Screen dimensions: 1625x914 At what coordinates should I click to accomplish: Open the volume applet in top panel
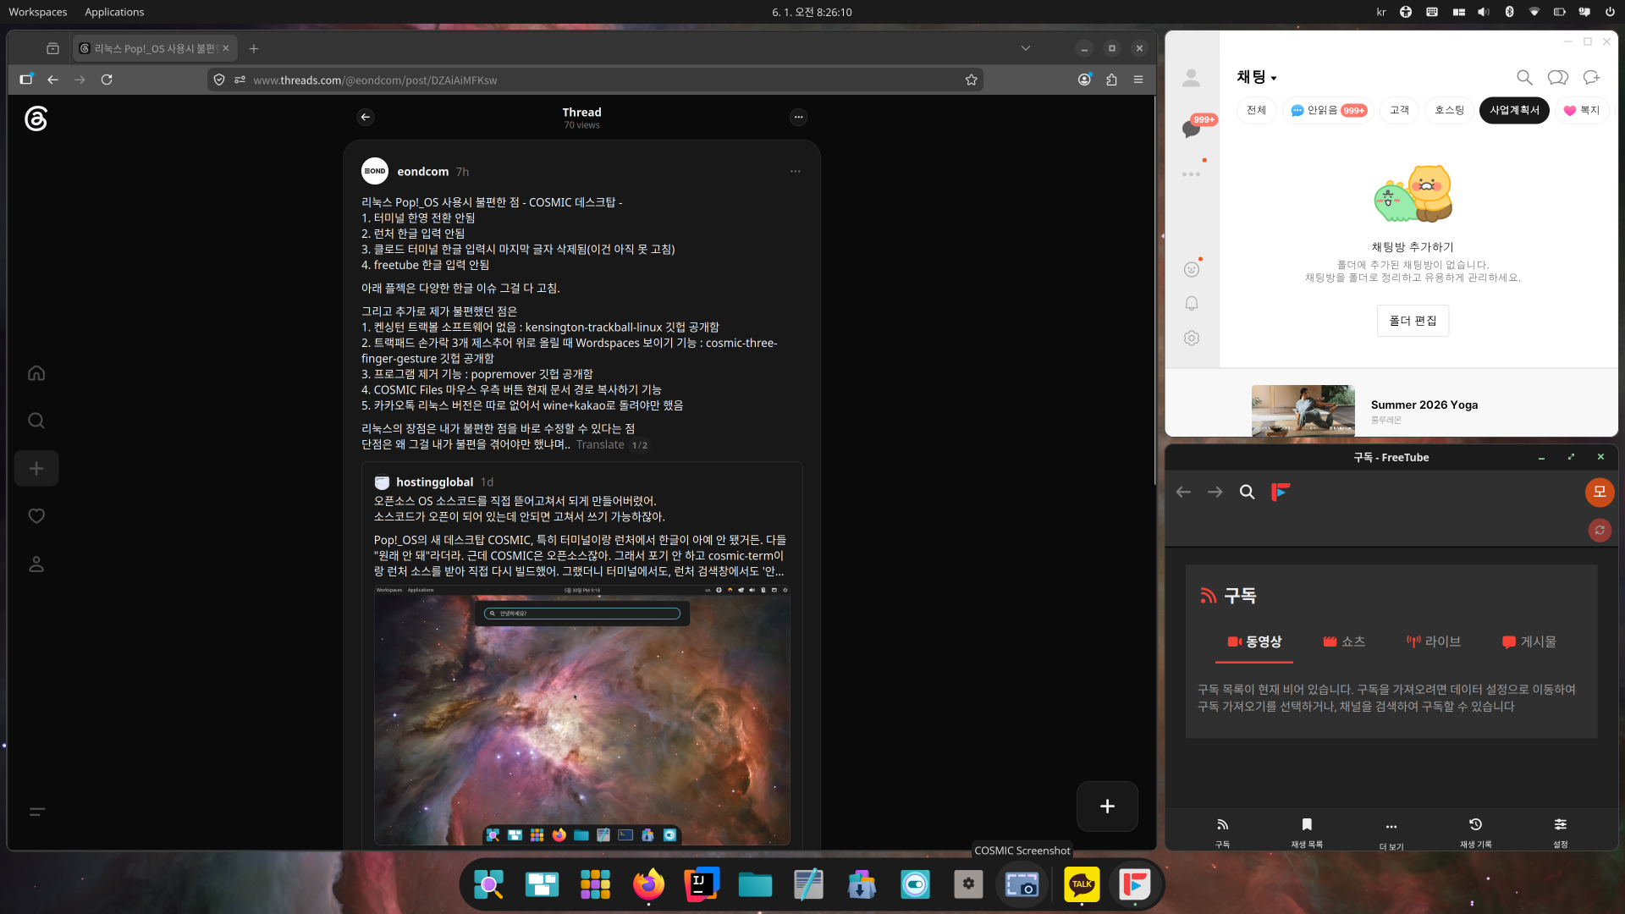[1484, 12]
